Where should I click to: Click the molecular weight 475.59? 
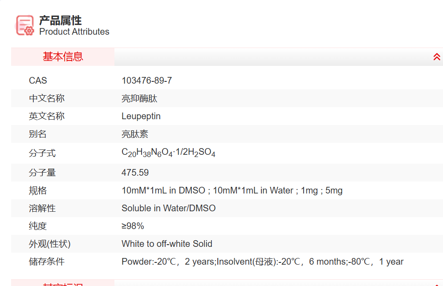point(135,173)
